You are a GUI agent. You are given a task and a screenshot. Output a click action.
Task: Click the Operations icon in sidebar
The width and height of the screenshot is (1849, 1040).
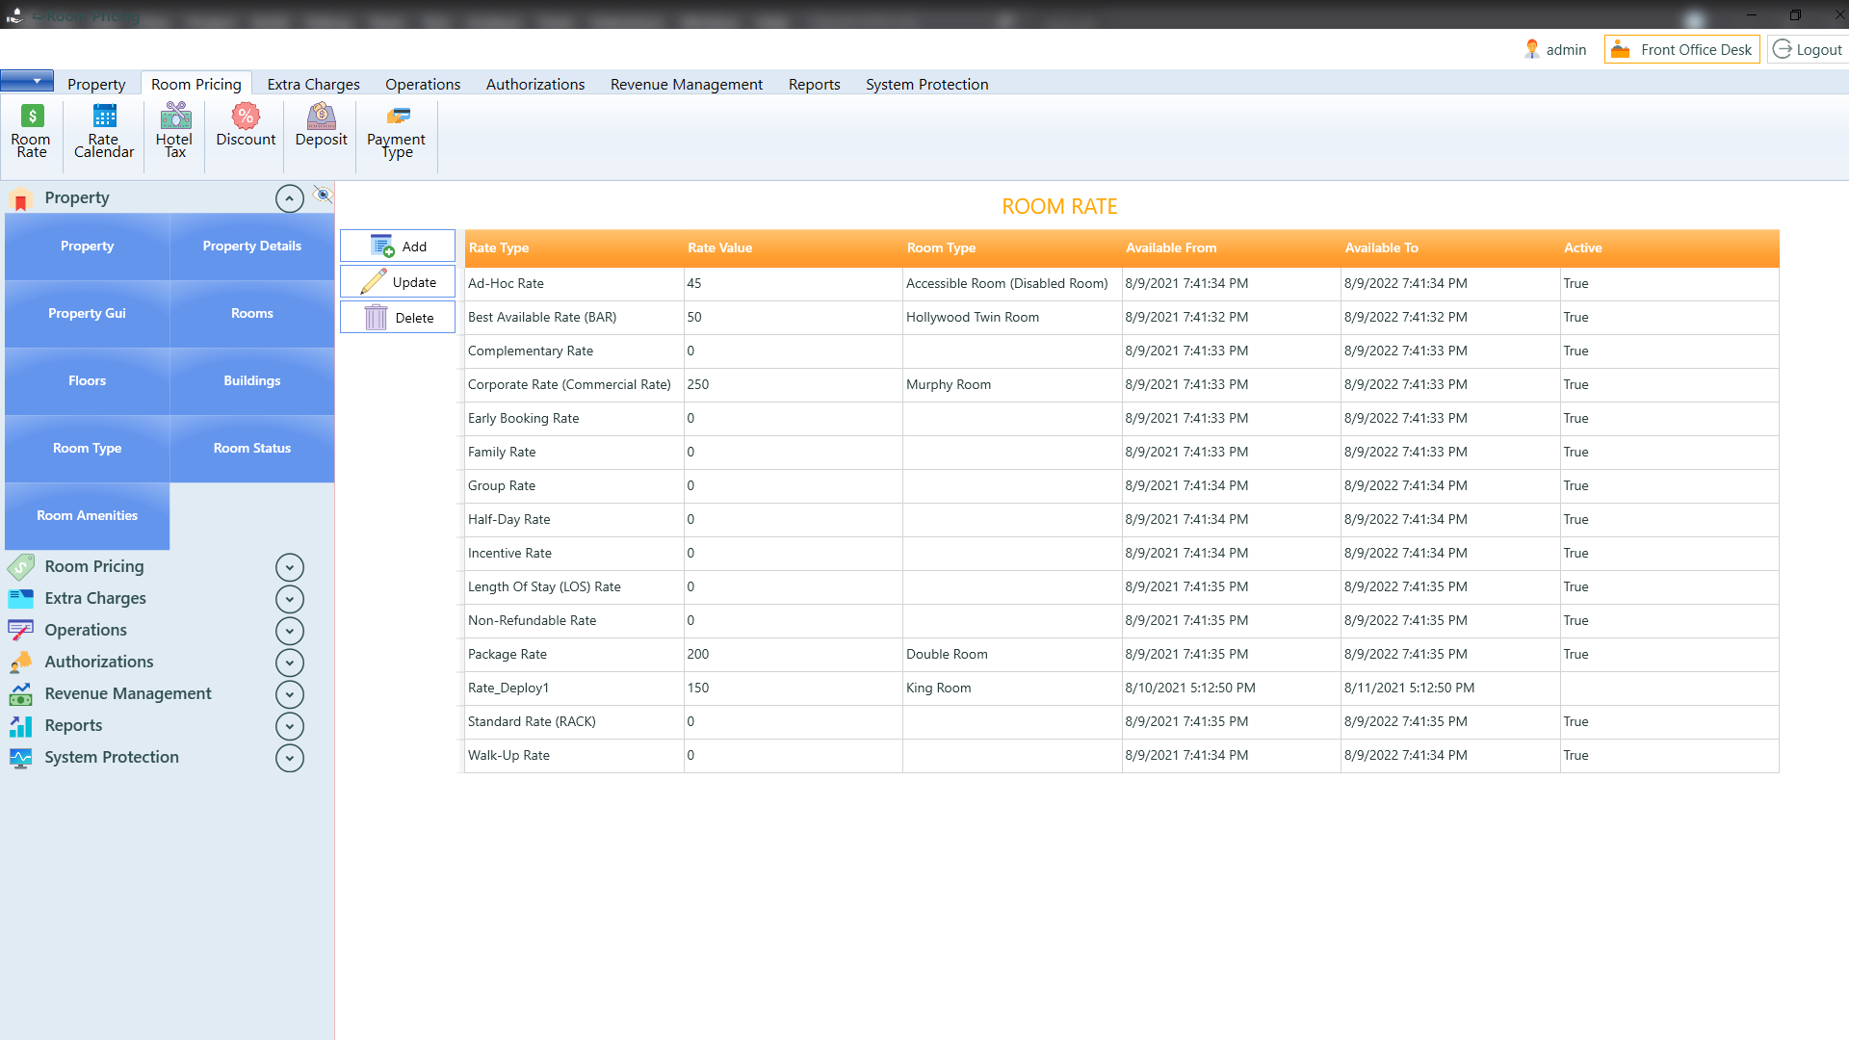coord(20,630)
